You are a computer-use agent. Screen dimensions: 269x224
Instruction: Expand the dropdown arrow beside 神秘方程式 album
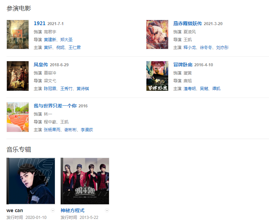107,210
